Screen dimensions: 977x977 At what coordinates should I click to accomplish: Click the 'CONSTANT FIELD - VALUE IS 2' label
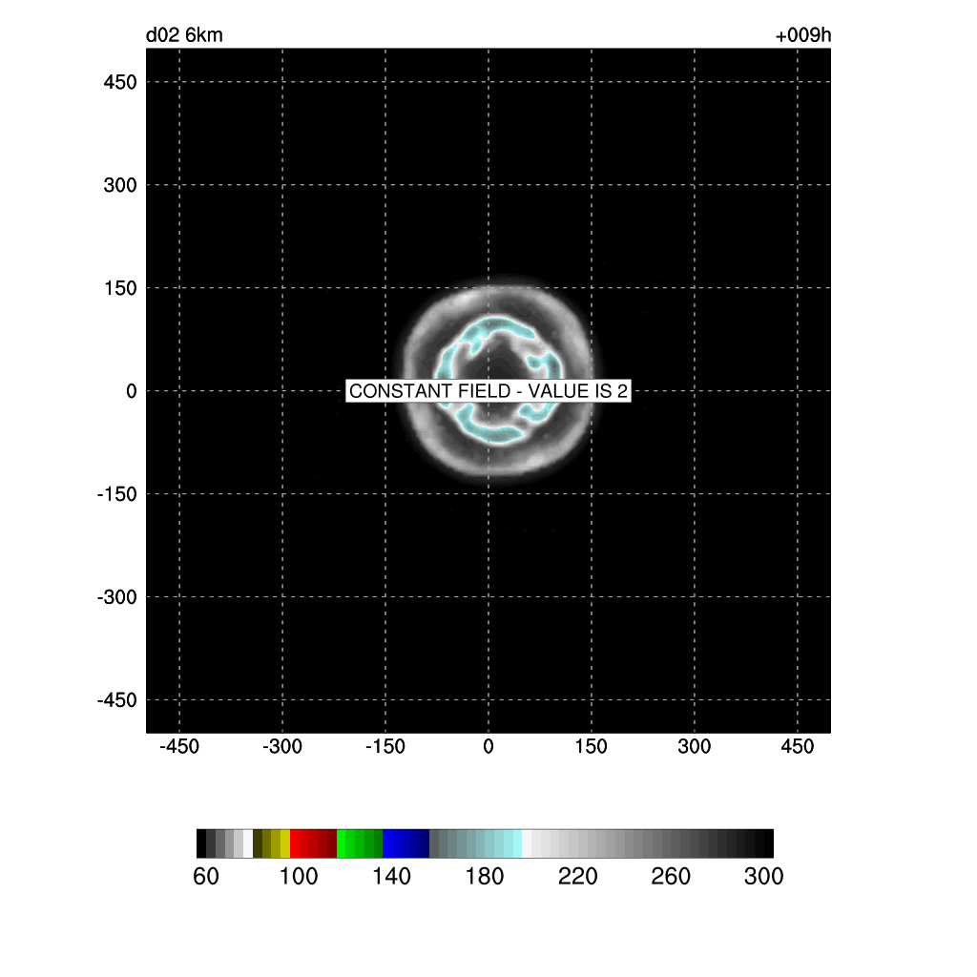tap(488, 390)
